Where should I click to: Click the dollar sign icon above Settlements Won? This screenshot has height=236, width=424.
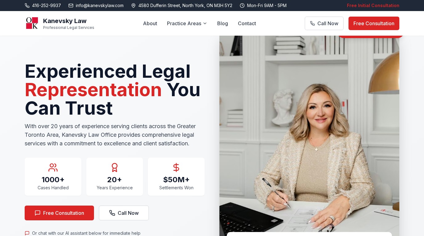point(176,167)
